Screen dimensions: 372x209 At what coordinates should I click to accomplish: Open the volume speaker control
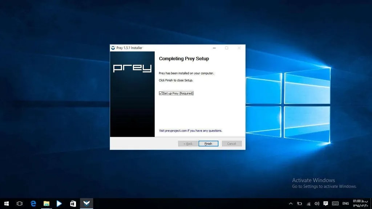[317, 204]
